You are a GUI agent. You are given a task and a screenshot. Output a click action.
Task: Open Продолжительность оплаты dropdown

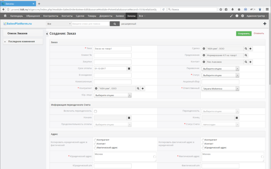113,125
